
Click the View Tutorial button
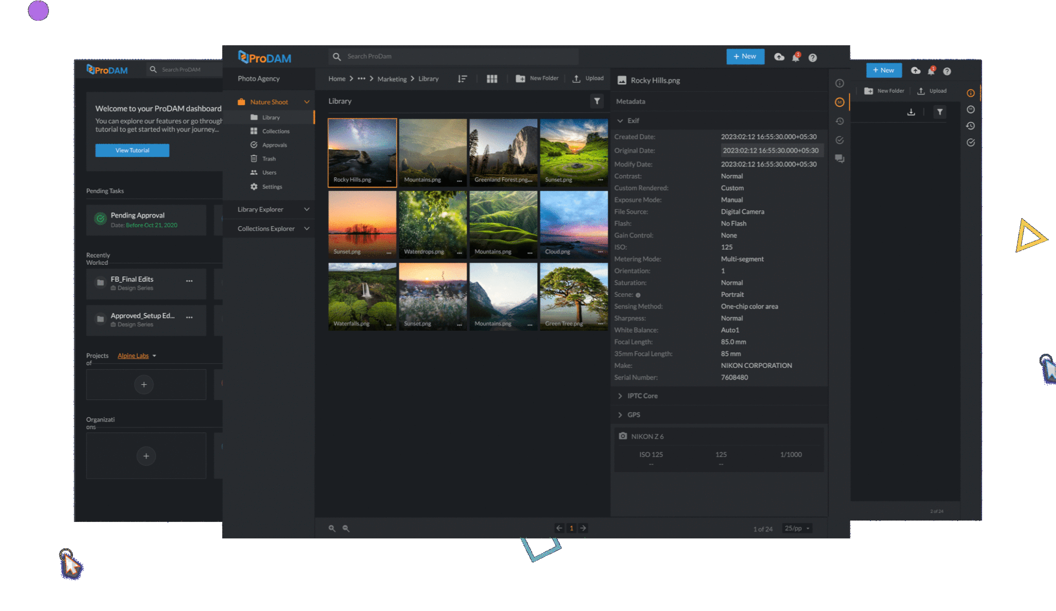point(132,150)
